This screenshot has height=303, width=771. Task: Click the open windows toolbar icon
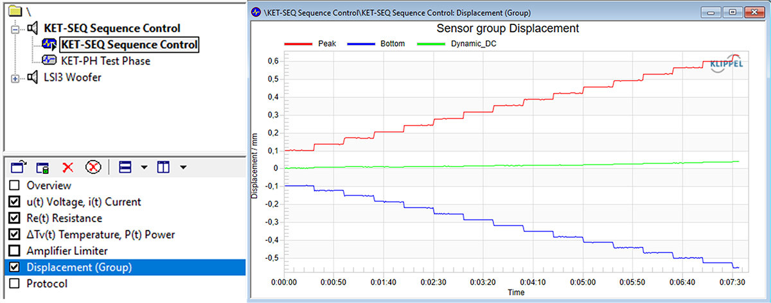tap(19, 168)
